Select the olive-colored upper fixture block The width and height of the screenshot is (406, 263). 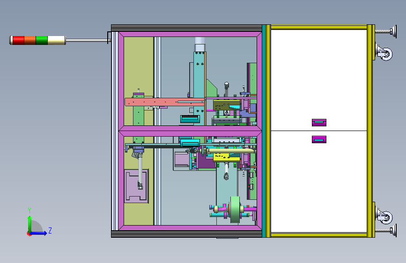tap(227, 105)
